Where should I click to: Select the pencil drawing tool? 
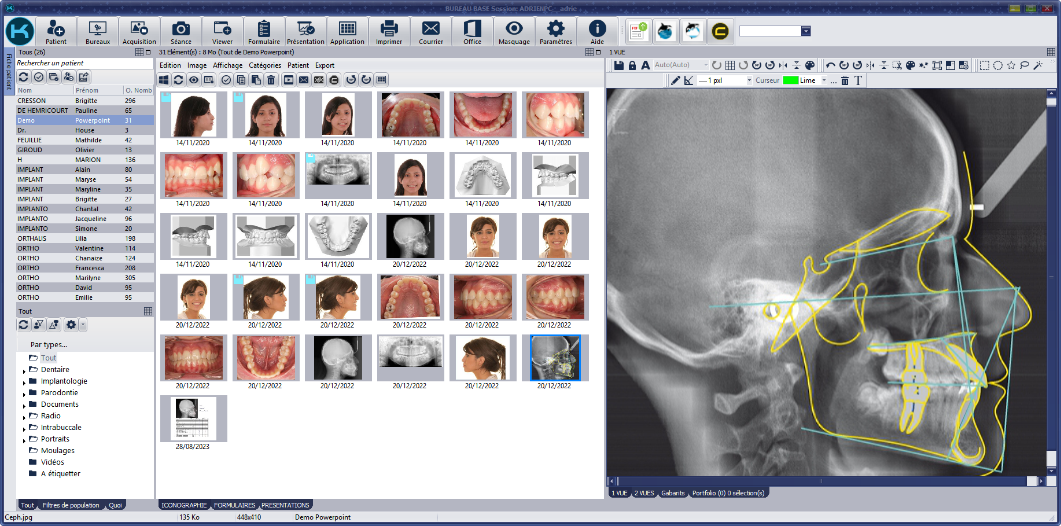(x=675, y=80)
